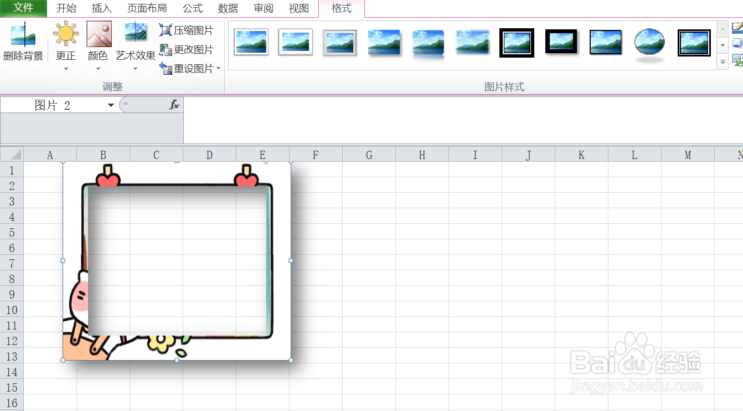Screen dimensions: 743x411
Task: Expand the full picture styles gallery
Action: pyautogui.click(x=723, y=63)
